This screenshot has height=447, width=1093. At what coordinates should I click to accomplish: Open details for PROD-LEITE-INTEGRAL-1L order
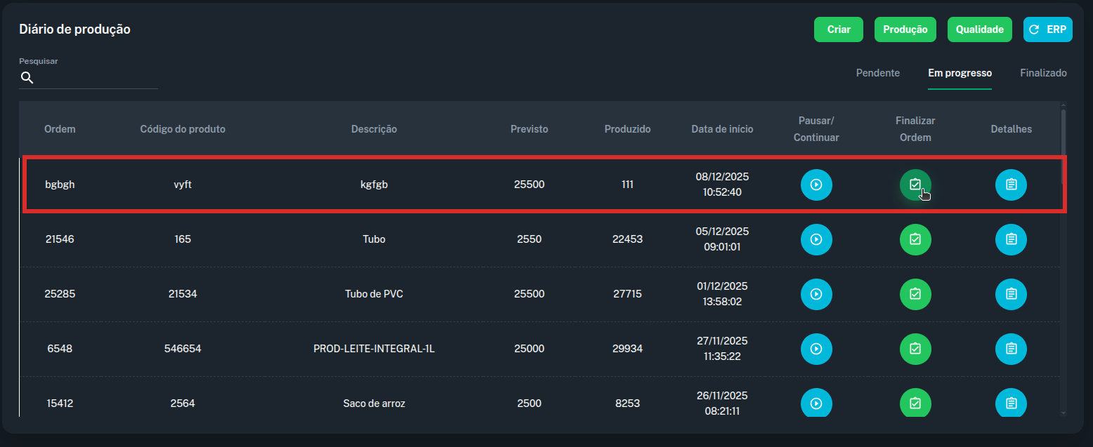click(x=1011, y=349)
